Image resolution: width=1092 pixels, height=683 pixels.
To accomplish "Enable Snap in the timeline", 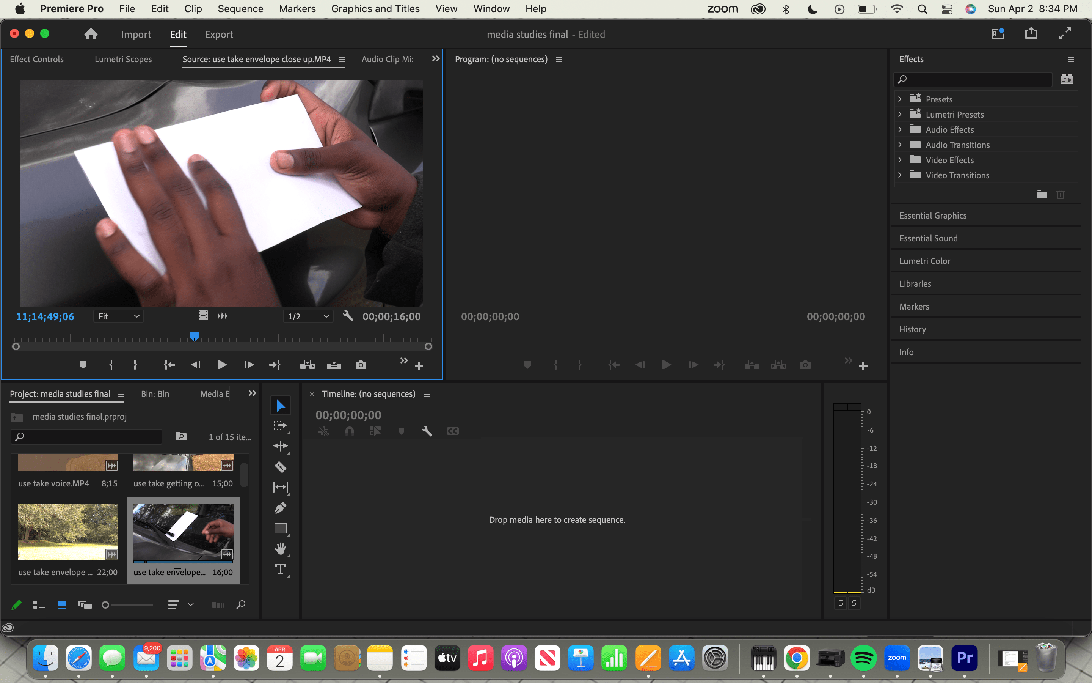I will (x=350, y=431).
